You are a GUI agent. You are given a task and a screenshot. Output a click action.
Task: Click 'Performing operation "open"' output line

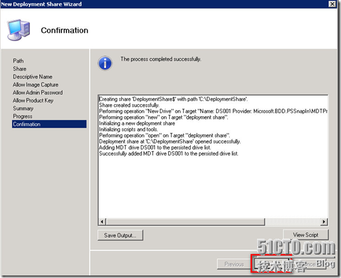pyautogui.click(x=164, y=135)
